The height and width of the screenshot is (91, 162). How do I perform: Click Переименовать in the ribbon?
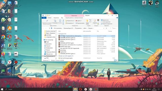[80, 23]
